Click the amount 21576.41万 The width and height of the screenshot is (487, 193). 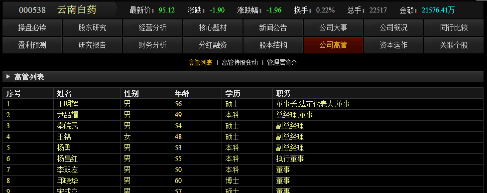click(438, 10)
